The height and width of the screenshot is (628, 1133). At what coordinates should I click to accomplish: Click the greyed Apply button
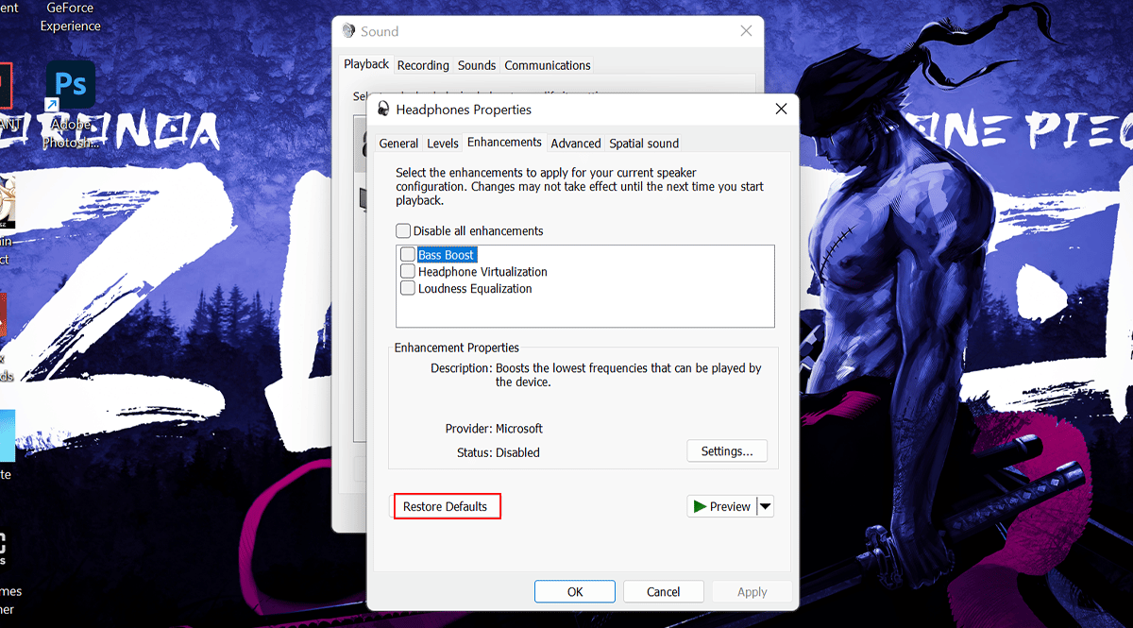pyautogui.click(x=753, y=591)
